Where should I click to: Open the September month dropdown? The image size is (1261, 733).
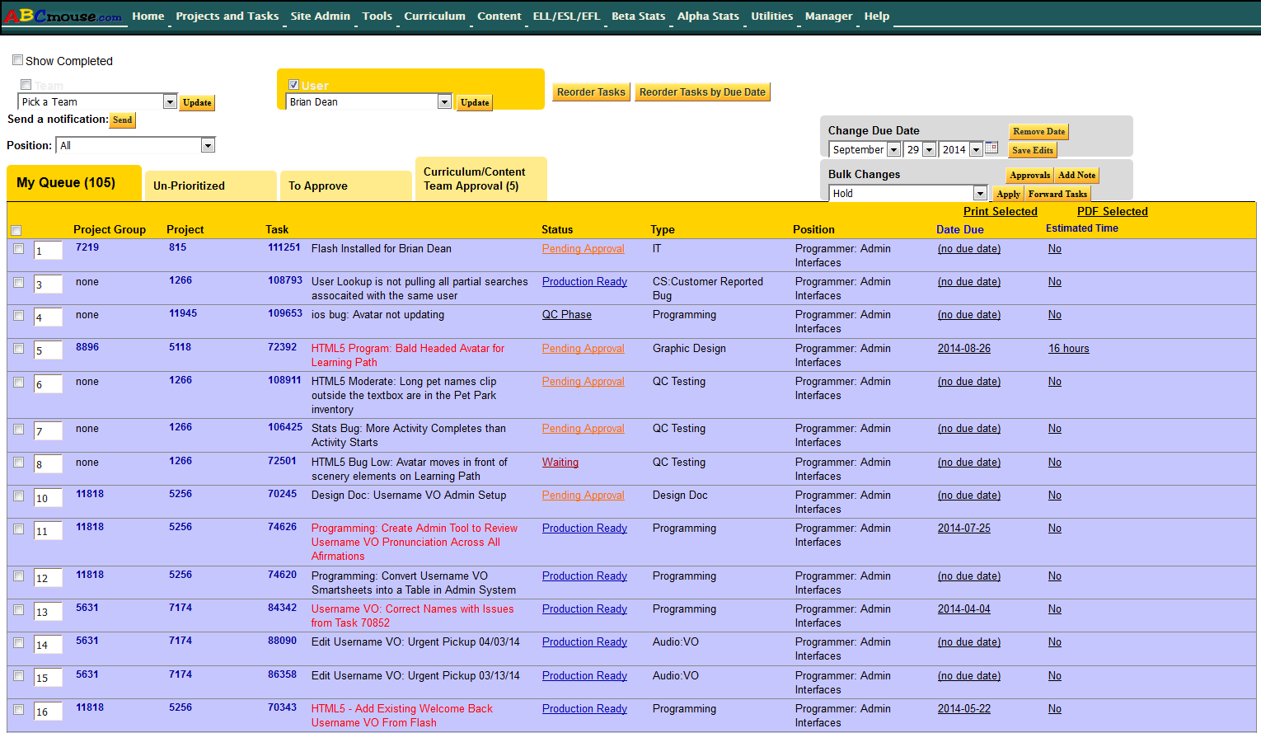[x=893, y=150]
